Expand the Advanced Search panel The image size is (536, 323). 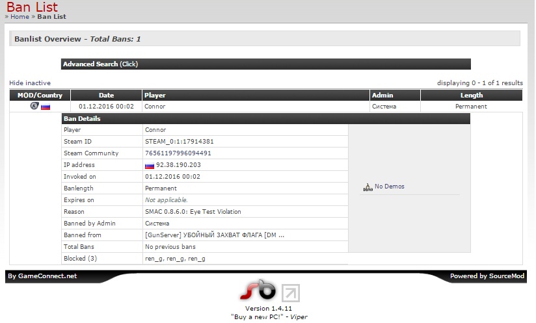100,64
